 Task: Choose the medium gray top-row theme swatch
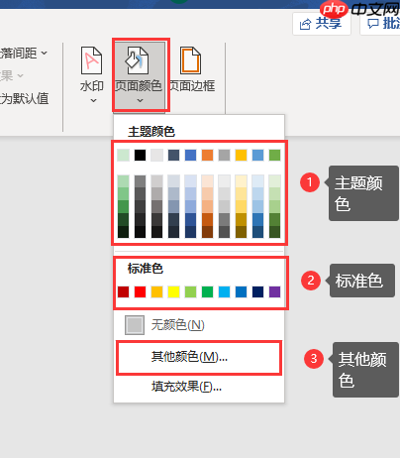[224, 155]
